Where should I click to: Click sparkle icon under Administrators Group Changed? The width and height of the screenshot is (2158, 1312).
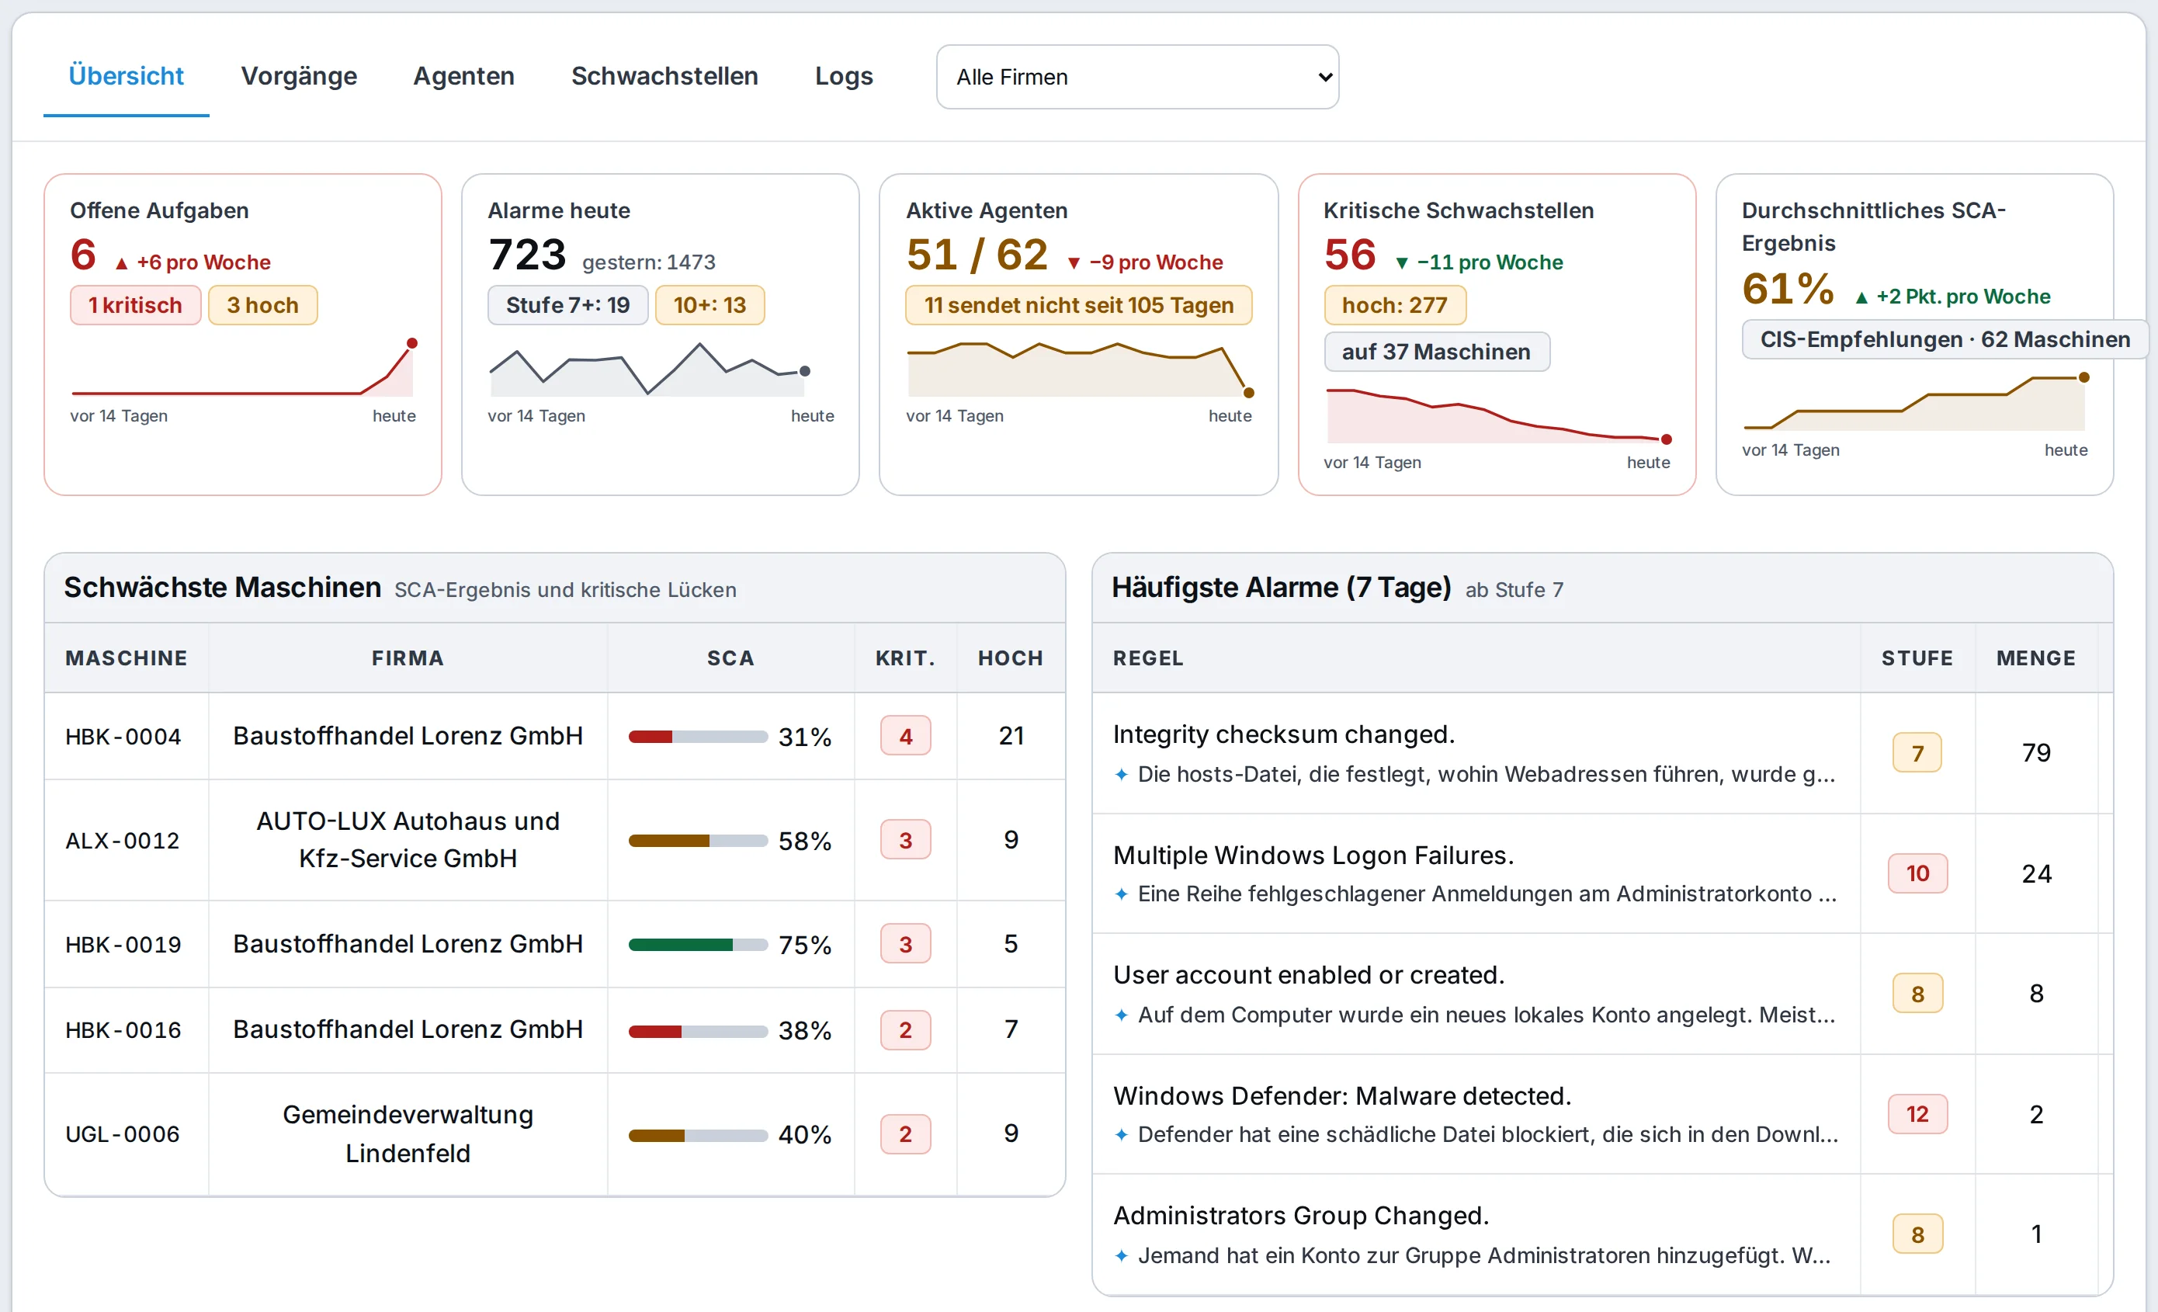[1121, 1256]
